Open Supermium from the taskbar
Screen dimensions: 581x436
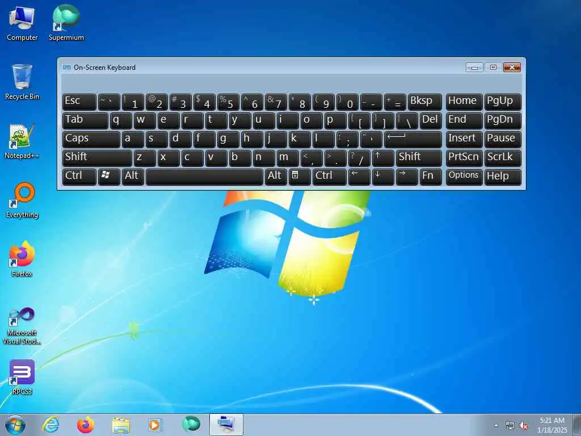tap(191, 424)
